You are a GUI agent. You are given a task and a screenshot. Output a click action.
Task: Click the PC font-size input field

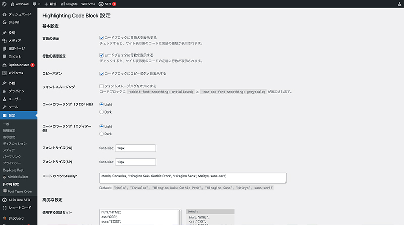click(x=135, y=148)
